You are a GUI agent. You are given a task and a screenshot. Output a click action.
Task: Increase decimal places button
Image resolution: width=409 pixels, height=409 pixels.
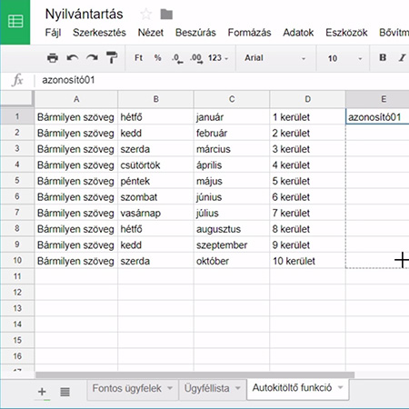coord(196,58)
